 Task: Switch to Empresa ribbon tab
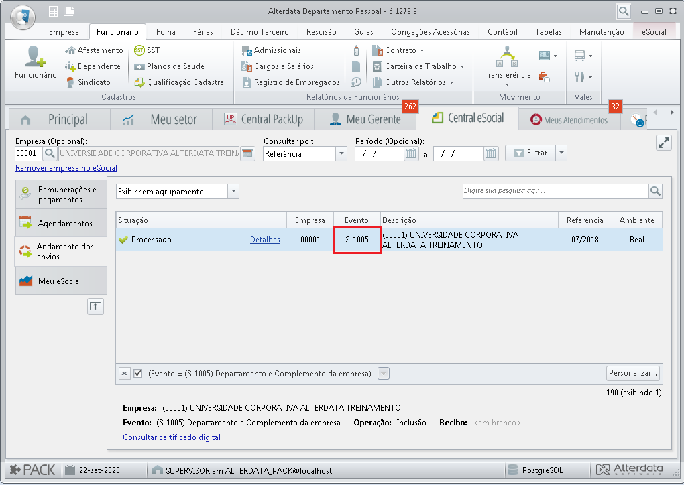pyautogui.click(x=64, y=31)
